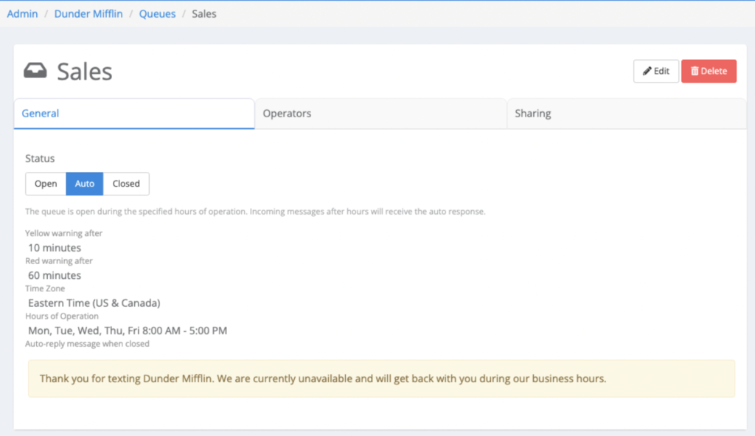Click the trash icon on the Delete button
Screen dimensions: 755x436
pos(694,72)
